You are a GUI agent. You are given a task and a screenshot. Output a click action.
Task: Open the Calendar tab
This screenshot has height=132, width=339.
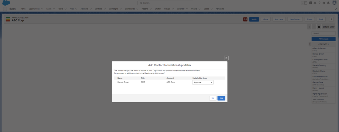click(181, 9)
